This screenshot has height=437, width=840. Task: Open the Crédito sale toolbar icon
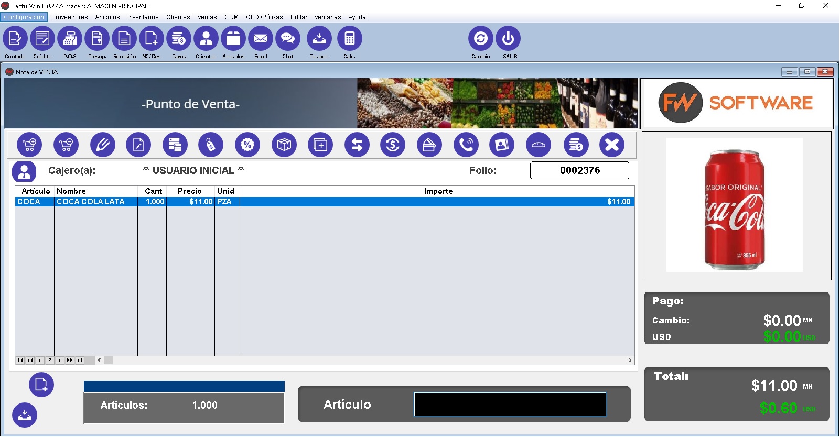pyautogui.click(x=42, y=39)
